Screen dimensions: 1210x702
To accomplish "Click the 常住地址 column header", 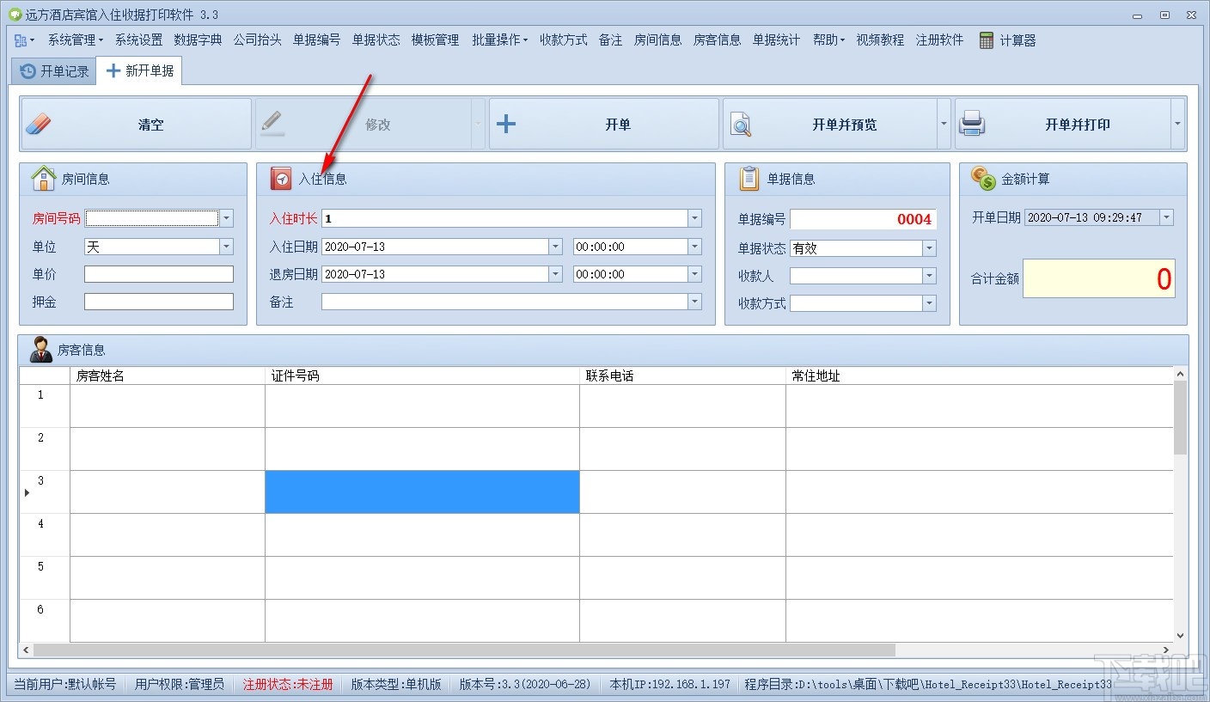I will point(980,375).
